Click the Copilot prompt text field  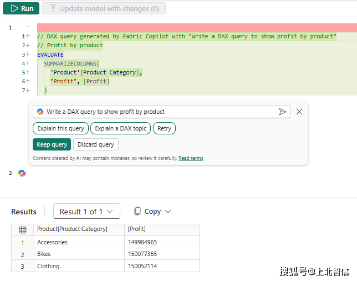point(161,112)
